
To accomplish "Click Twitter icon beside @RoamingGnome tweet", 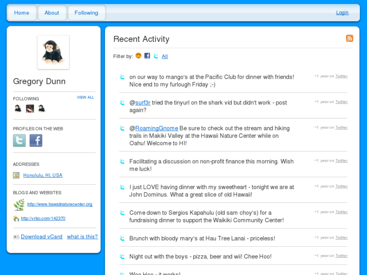I will pos(122,128).
